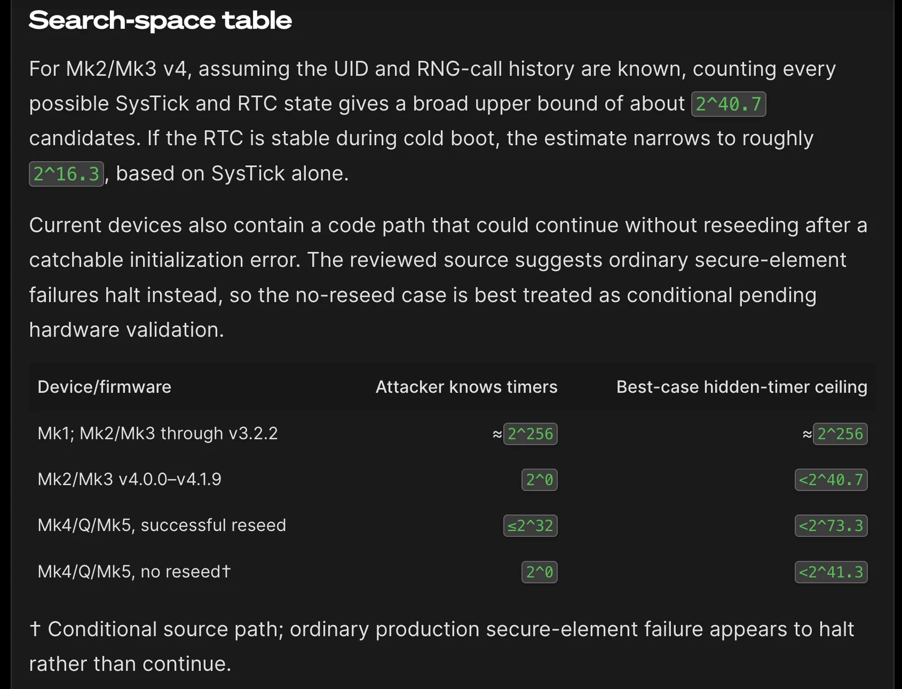
Task: Click the 2^256 badge under Attacker knows timers
Action: 530,434
